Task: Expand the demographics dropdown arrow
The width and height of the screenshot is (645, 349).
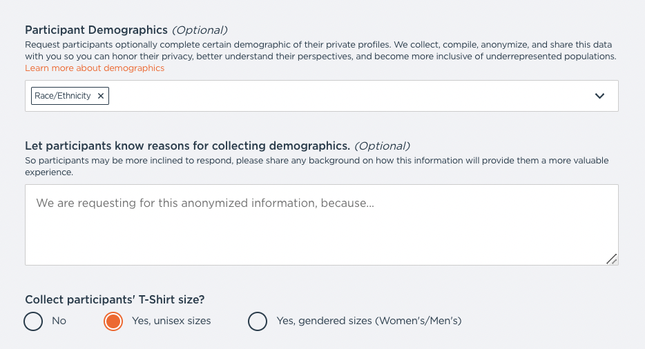Action: pos(599,97)
